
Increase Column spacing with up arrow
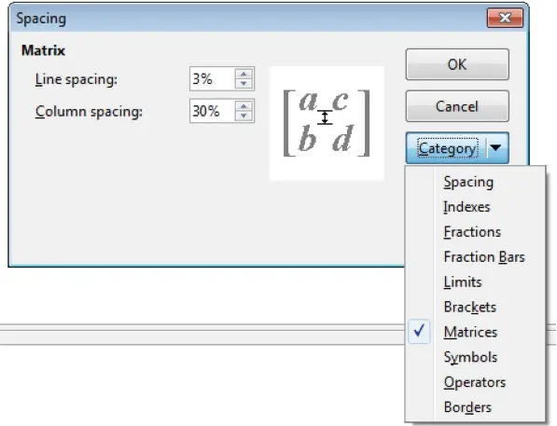(x=244, y=106)
